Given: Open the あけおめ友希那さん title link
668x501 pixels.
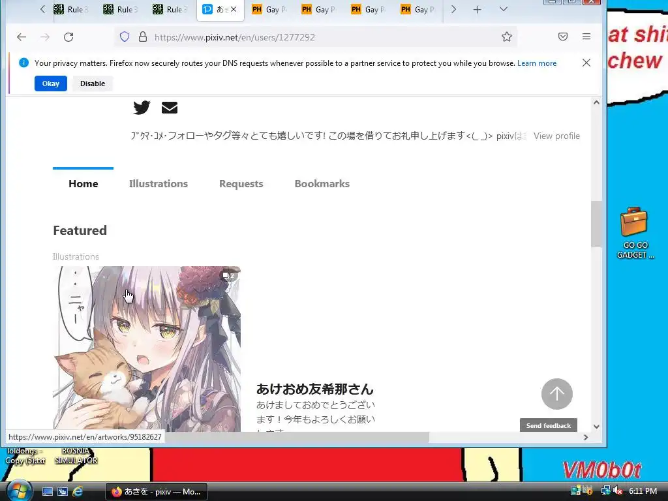Looking at the screenshot, I should coord(315,389).
